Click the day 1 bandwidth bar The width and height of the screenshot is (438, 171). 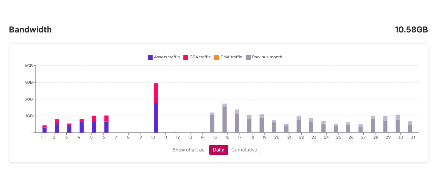[44, 130]
